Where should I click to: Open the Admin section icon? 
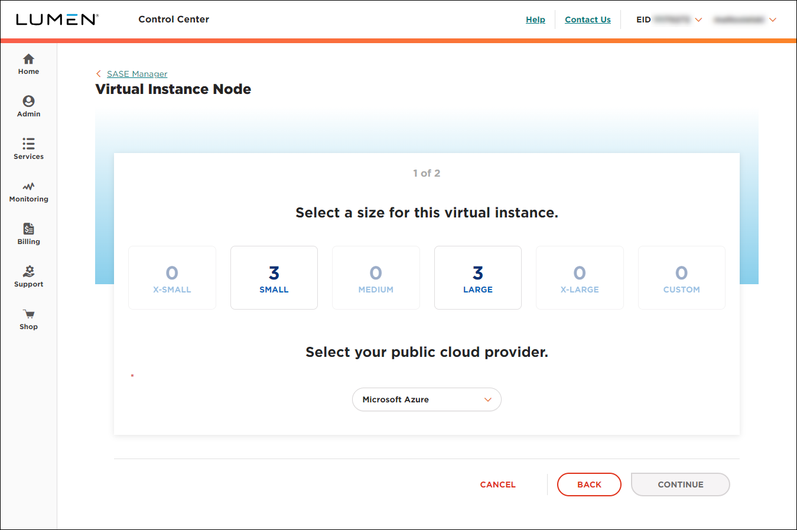click(x=28, y=101)
